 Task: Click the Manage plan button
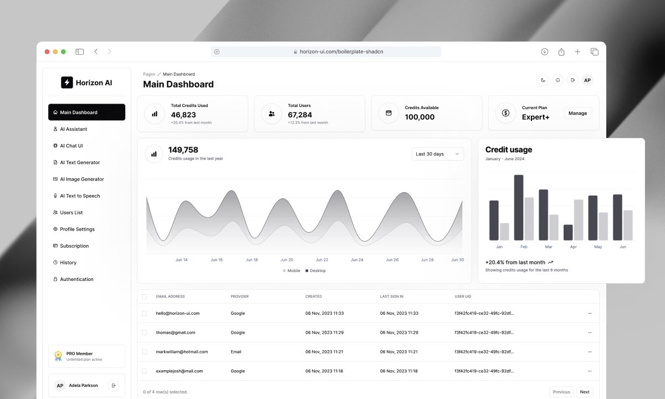[x=578, y=113]
